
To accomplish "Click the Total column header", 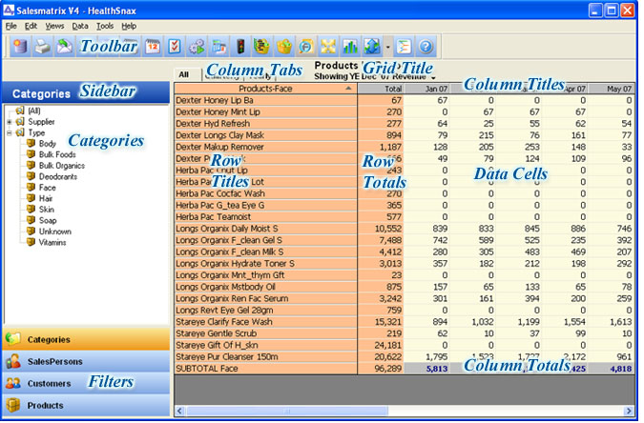I will 381,89.
